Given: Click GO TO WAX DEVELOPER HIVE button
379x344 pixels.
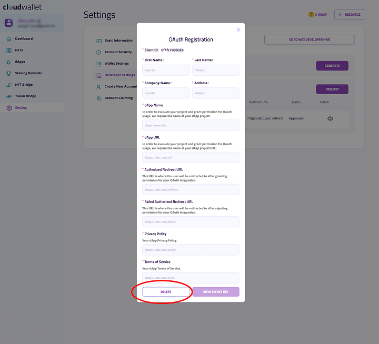Looking at the screenshot, I should (x=310, y=39).
